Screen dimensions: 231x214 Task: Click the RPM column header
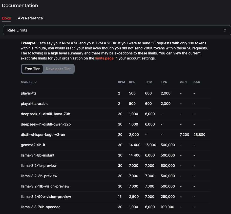click(121, 82)
